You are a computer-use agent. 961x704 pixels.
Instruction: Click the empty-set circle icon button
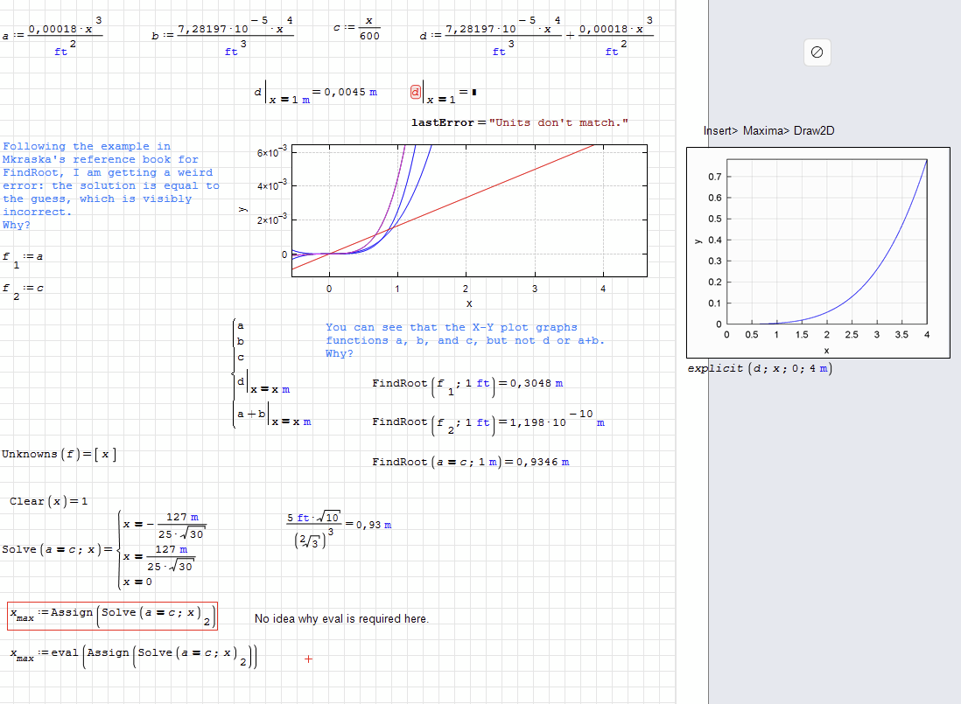pos(816,52)
